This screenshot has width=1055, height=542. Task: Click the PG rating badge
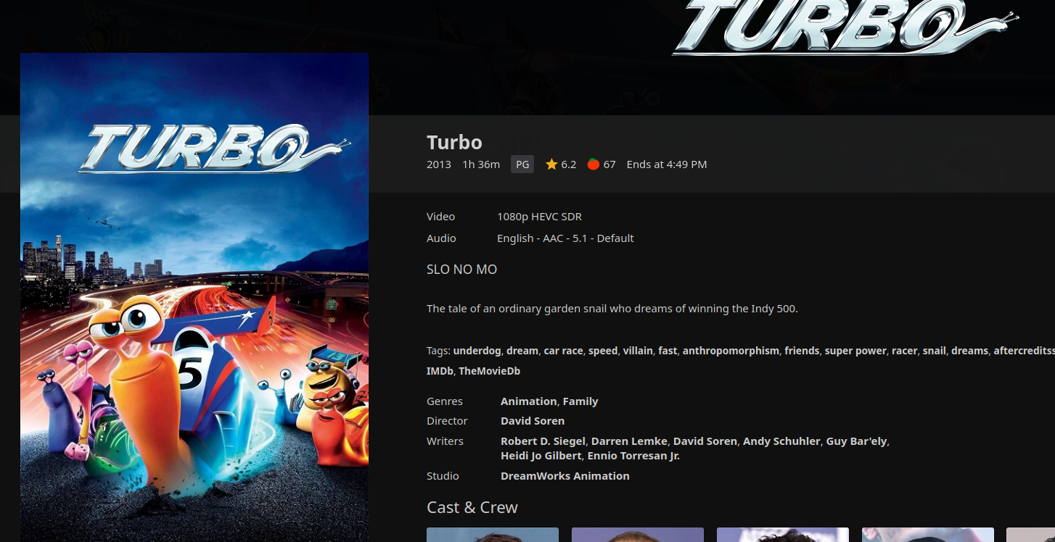(x=522, y=164)
